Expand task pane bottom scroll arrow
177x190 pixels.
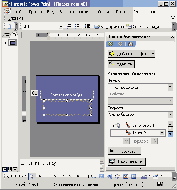(x=141, y=169)
